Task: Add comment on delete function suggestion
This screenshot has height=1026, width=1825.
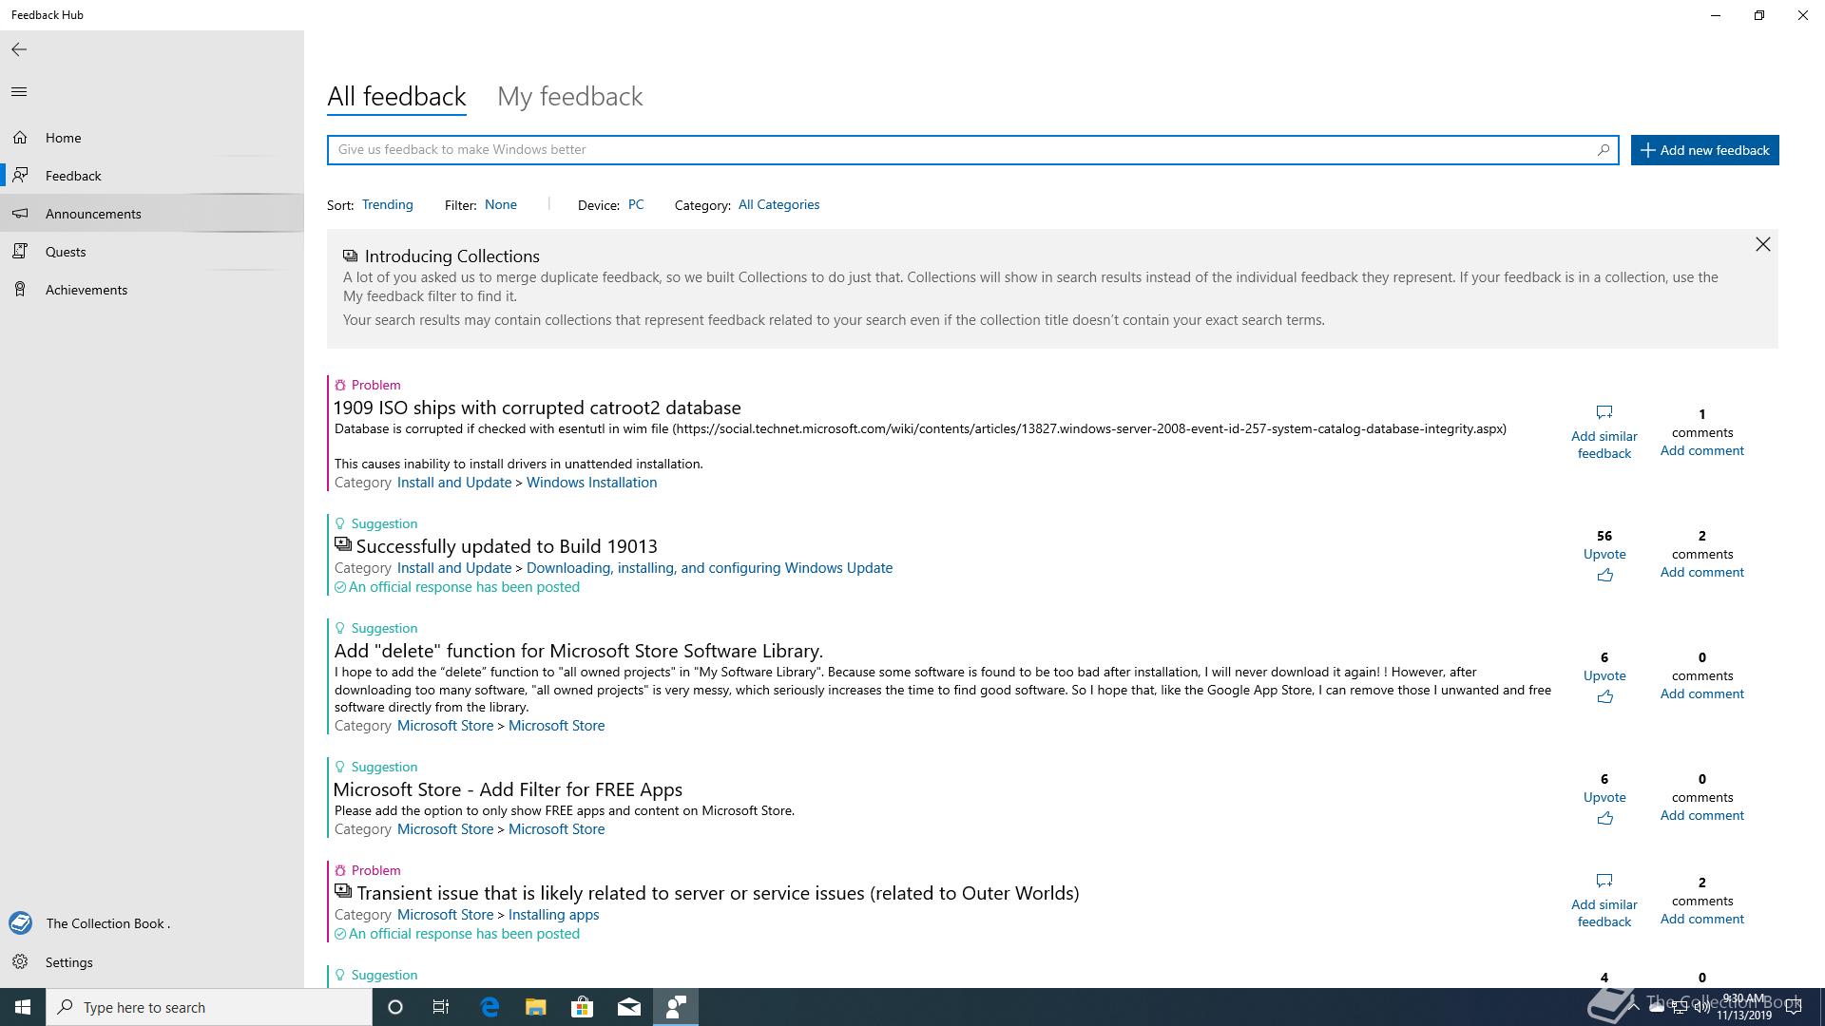Action: 1701,694
